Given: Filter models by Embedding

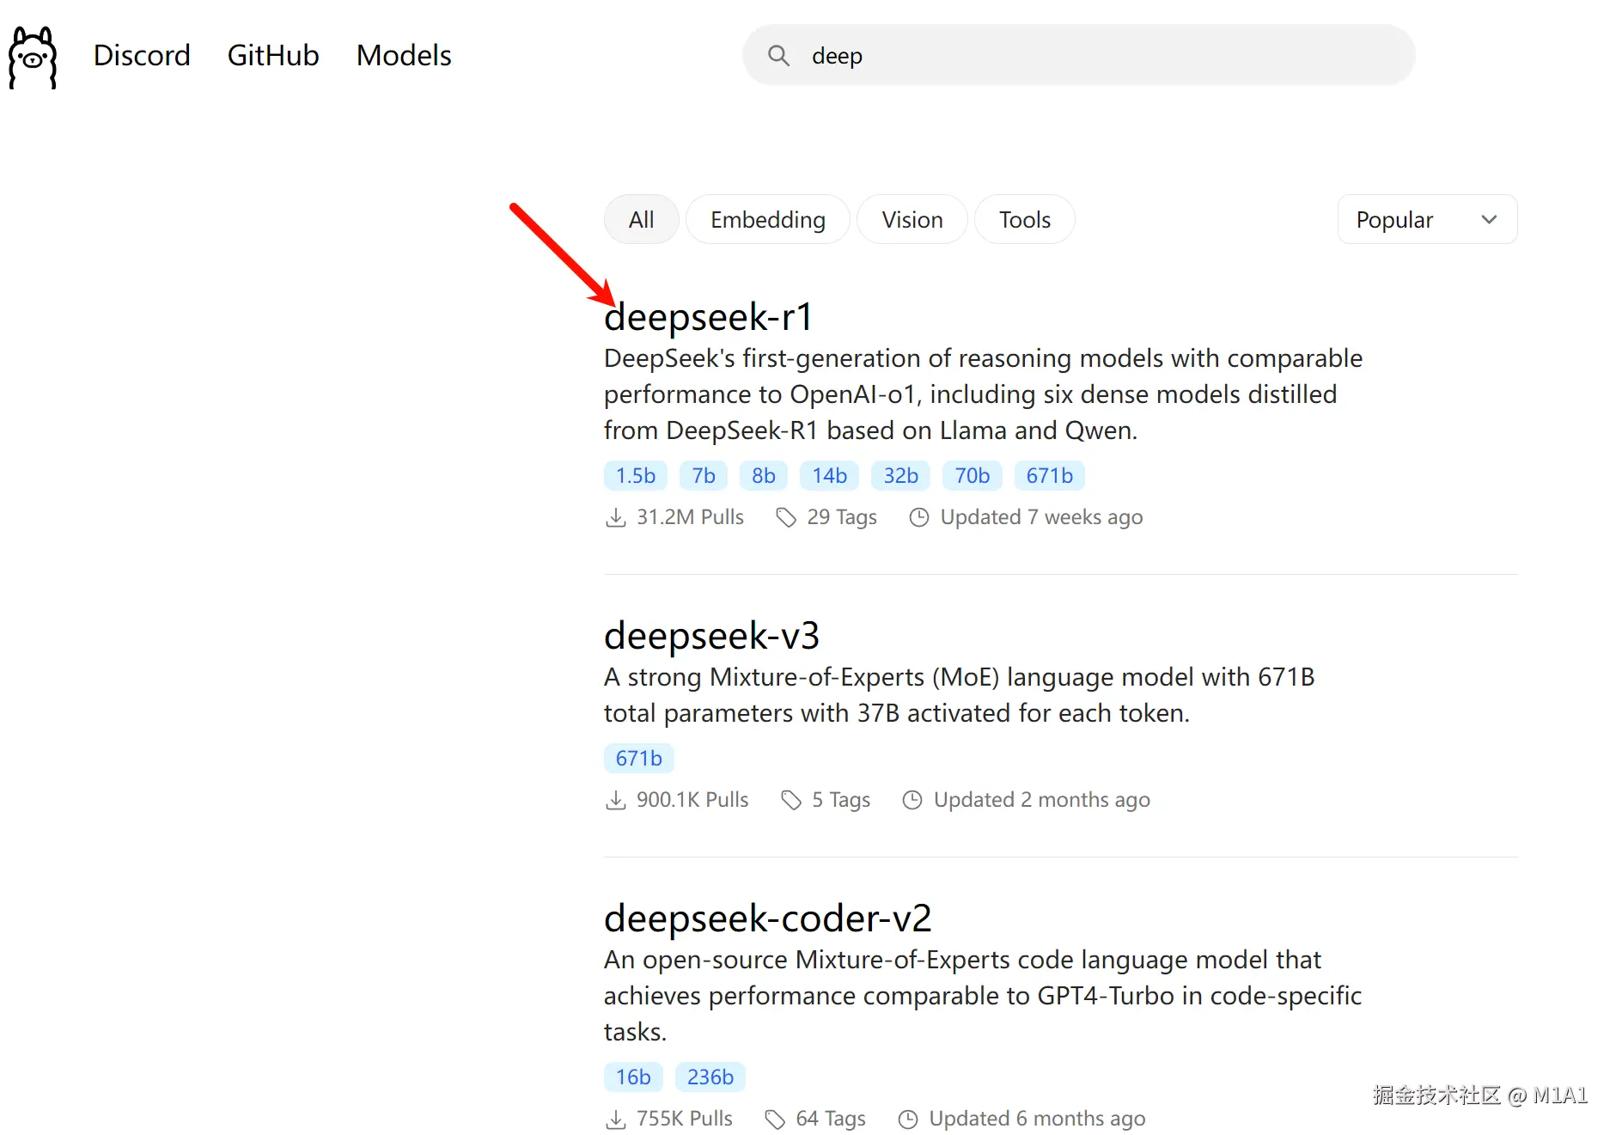Looking at the screenshot, I should (767, 220).
